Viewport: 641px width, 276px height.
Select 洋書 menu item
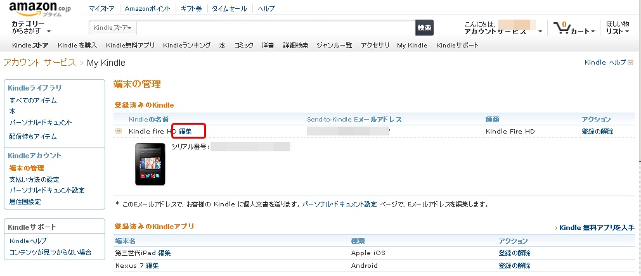268,46
